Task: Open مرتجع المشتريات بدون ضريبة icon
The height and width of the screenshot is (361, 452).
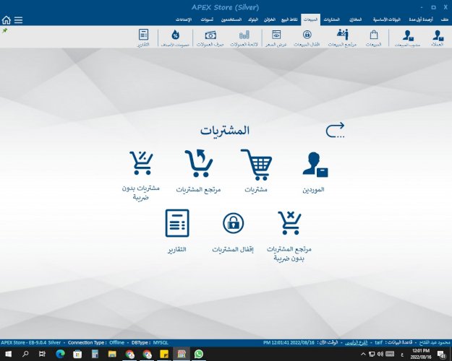Action: coord(289,224)
